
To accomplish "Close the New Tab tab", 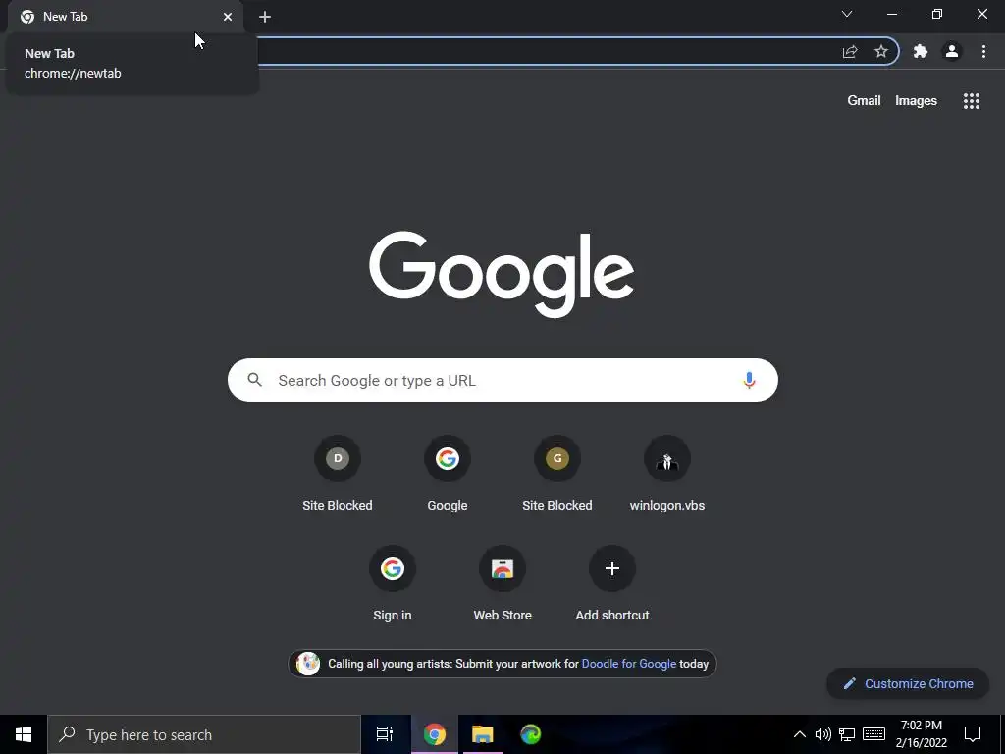I will point(228,17).
